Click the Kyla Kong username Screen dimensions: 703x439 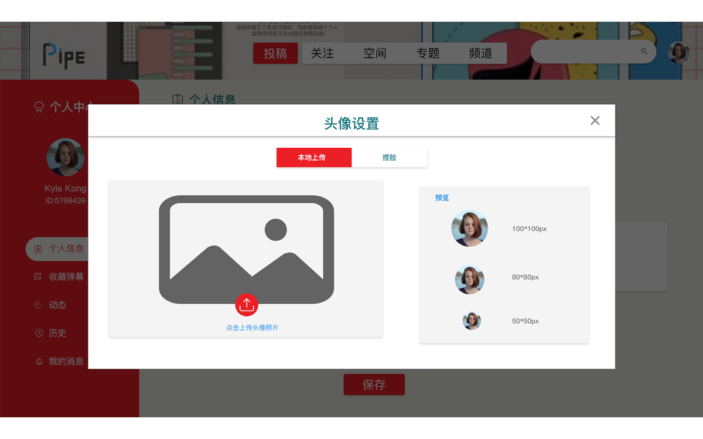coord(66,189)
